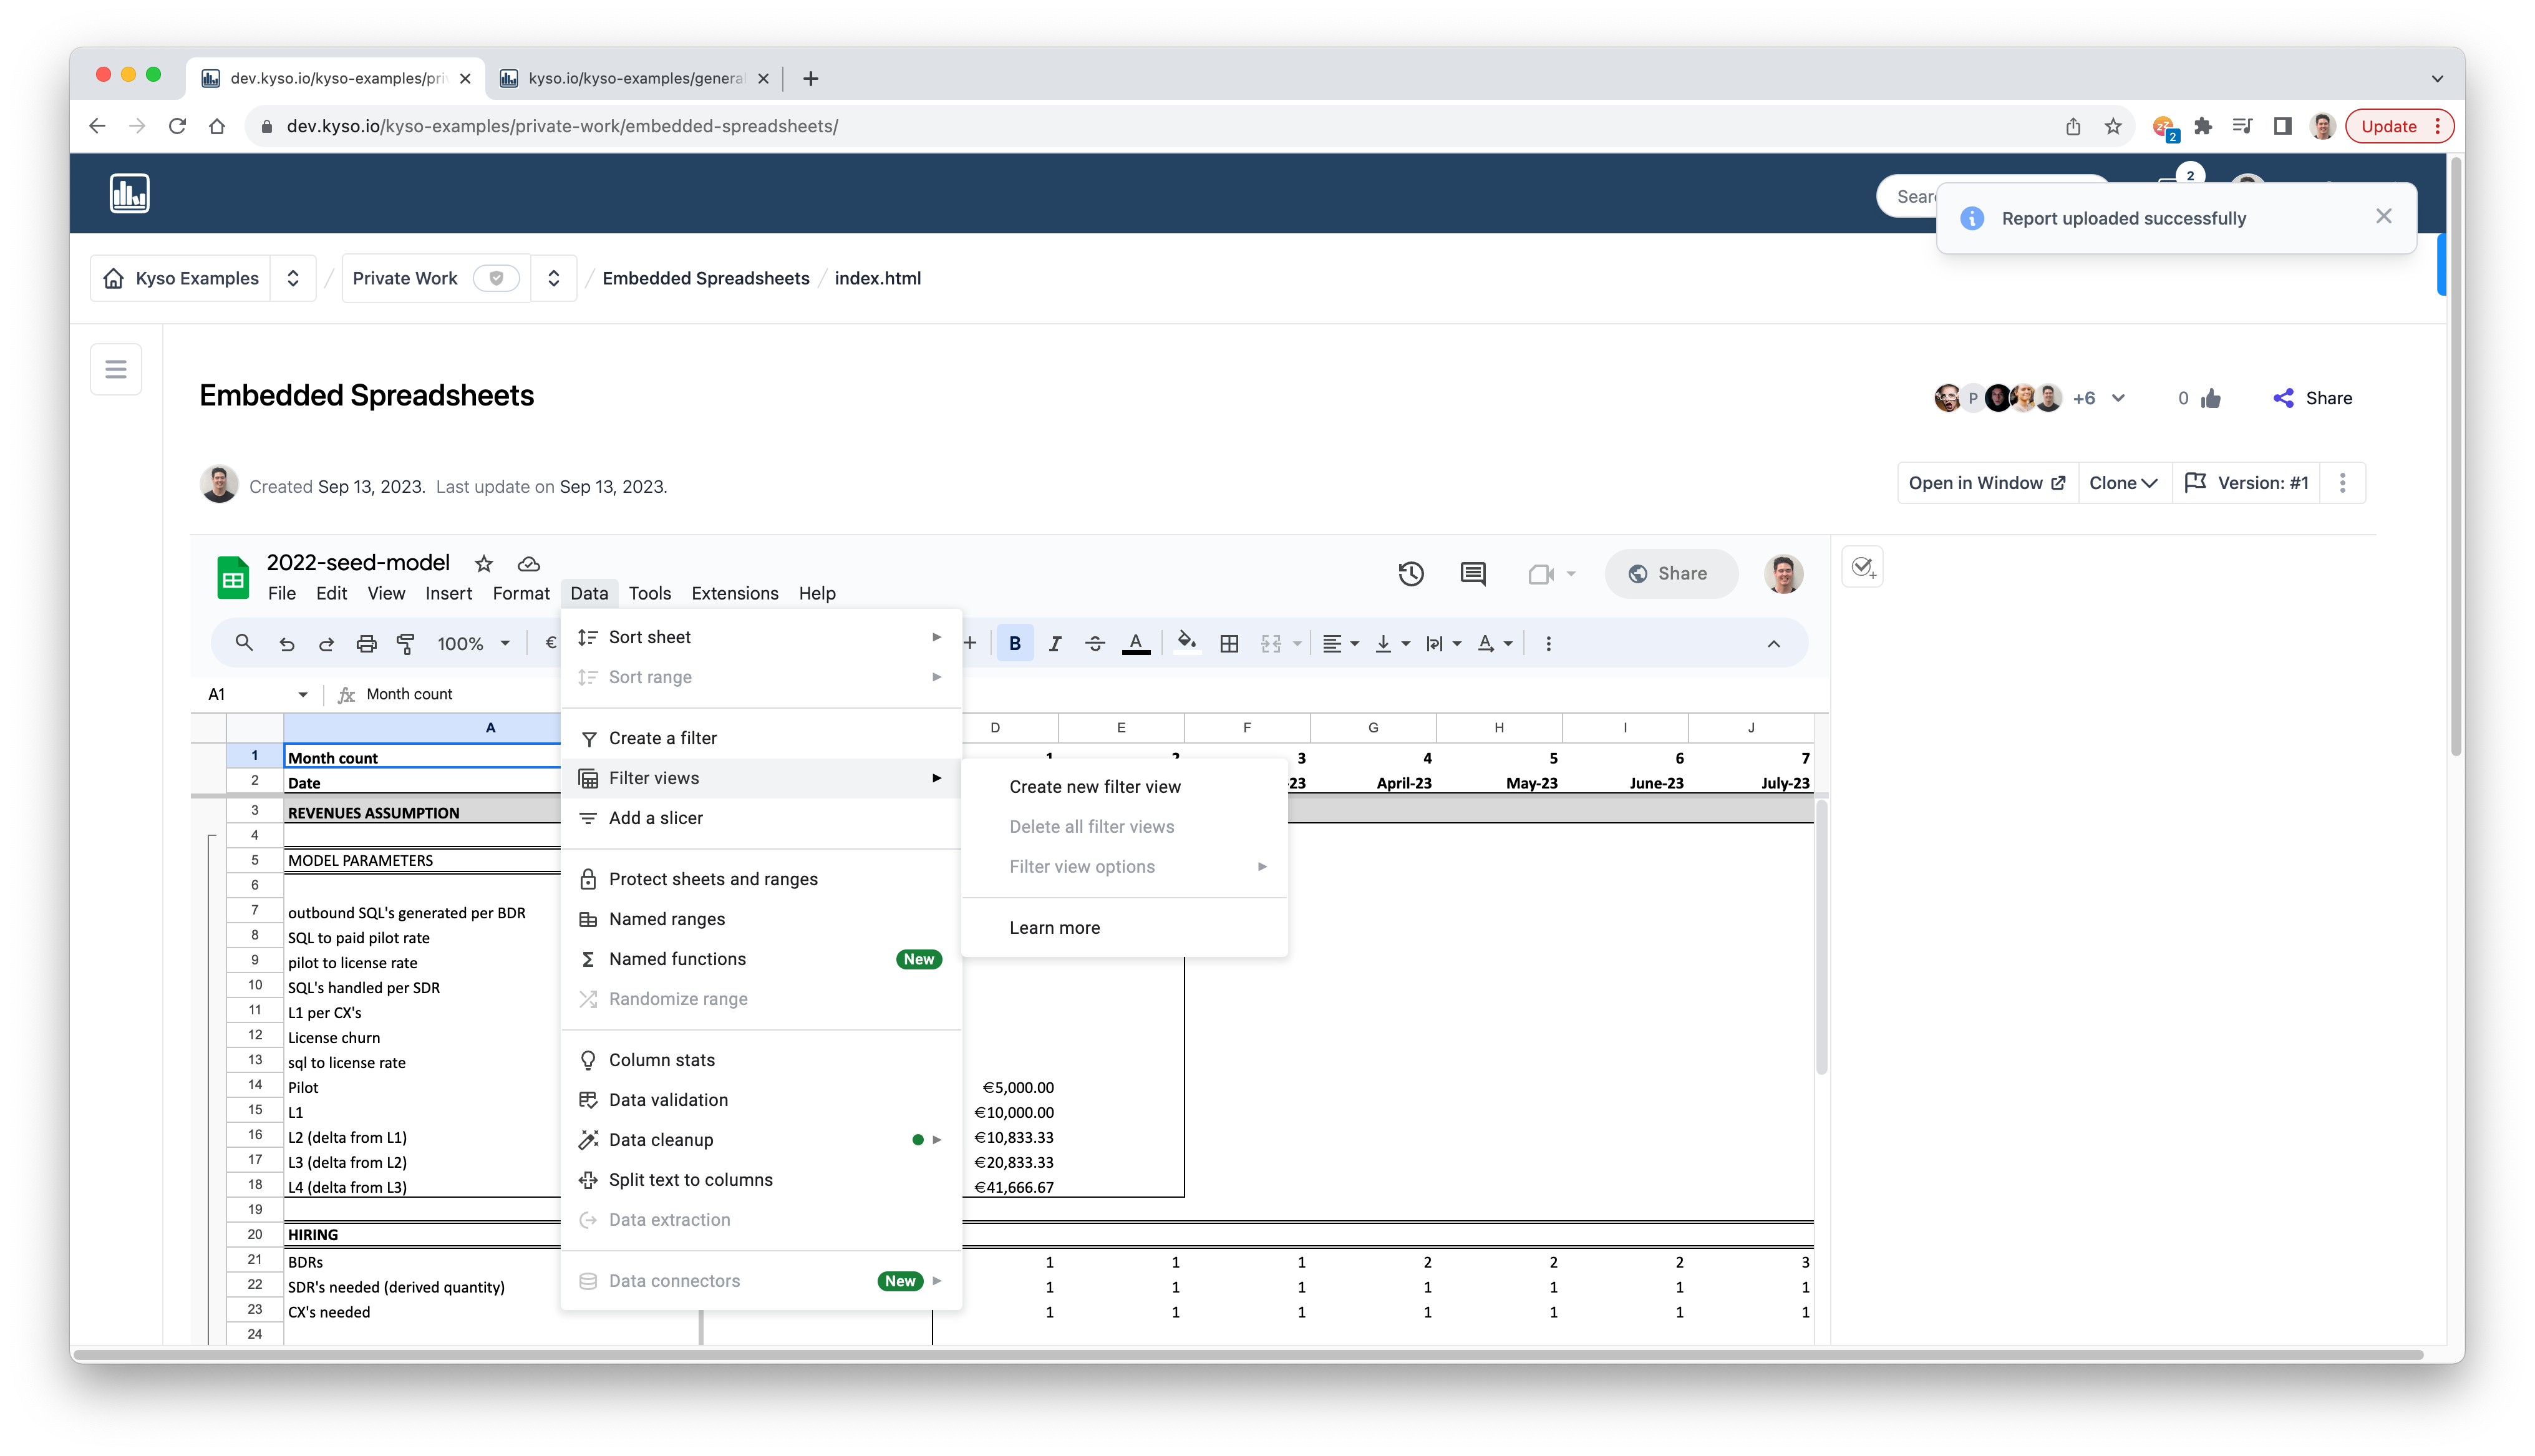Apply strikethrough formatting

point(1095,644)
